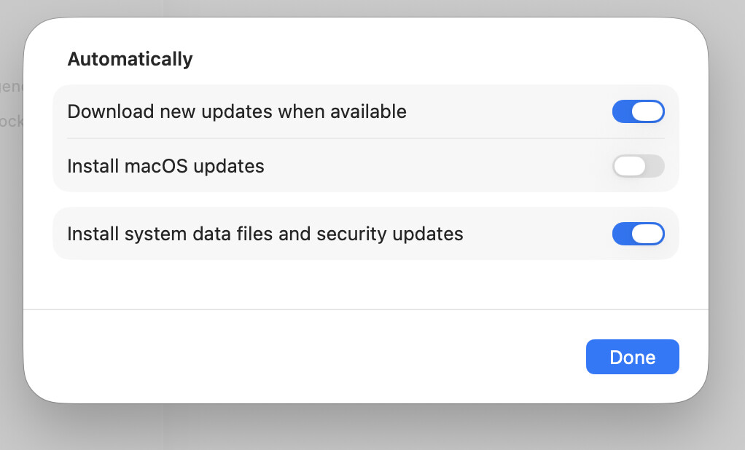Click "Install system data files and security updates" text
Screen dimensions: 745x450
point(265,234)
